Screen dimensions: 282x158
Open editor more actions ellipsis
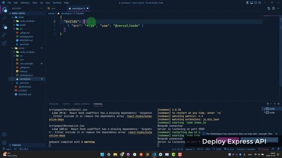click(278, 8)
